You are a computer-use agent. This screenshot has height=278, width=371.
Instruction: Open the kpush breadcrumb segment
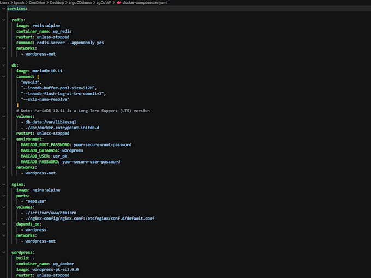(x=19, y=3)
